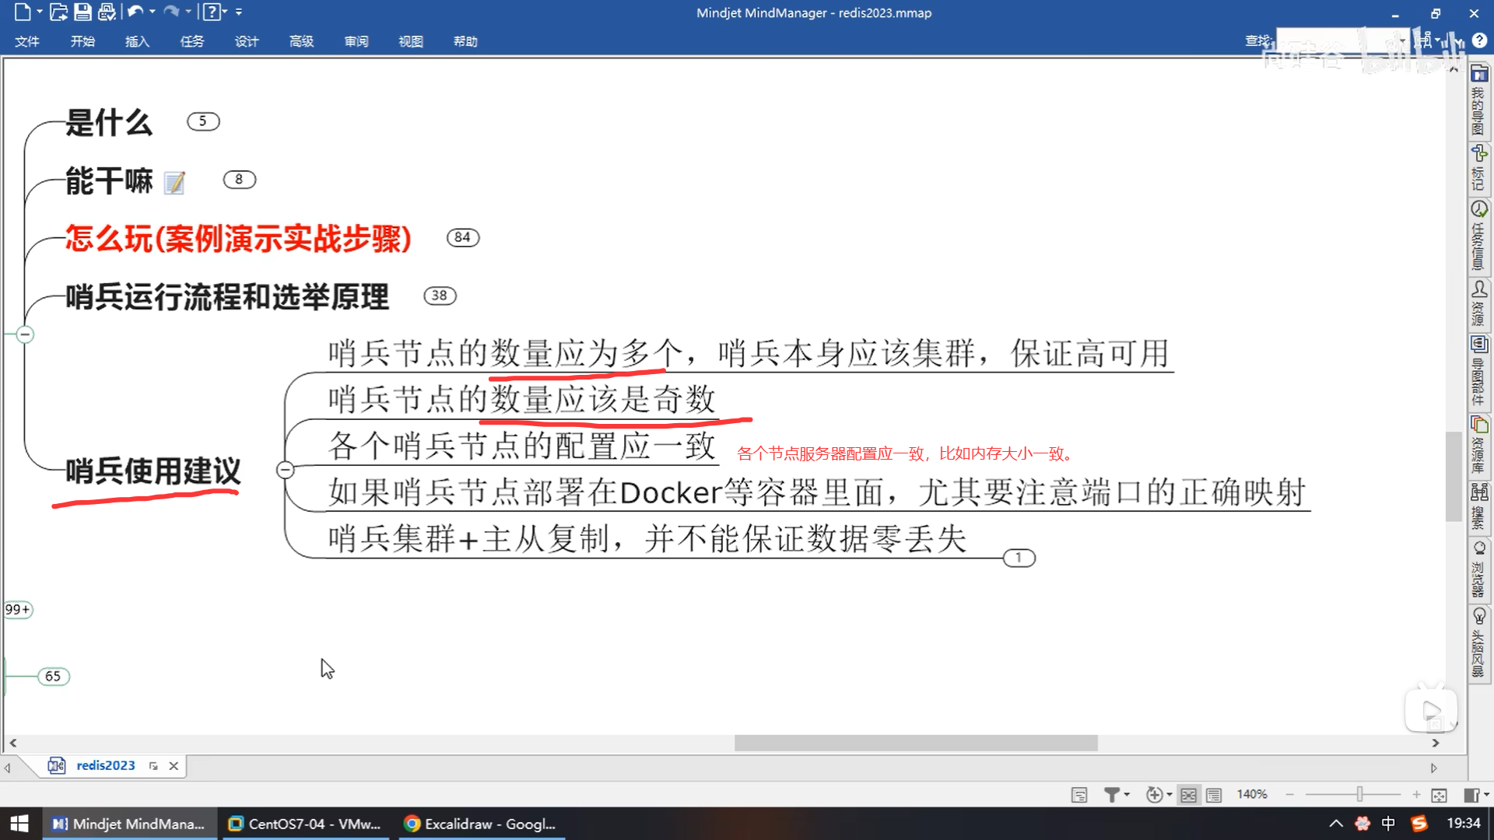Image resolution: width=1494 pixels, height=840 pixels.
Task: Switch to CentOS7-04 VMware taskbar button
Action: (x=304, y=824)
